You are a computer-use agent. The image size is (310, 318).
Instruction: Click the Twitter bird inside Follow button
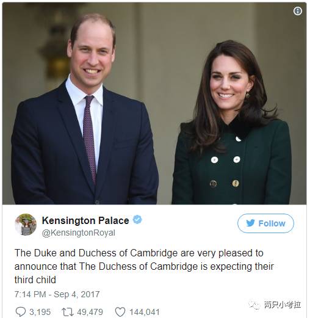[250, 223]
